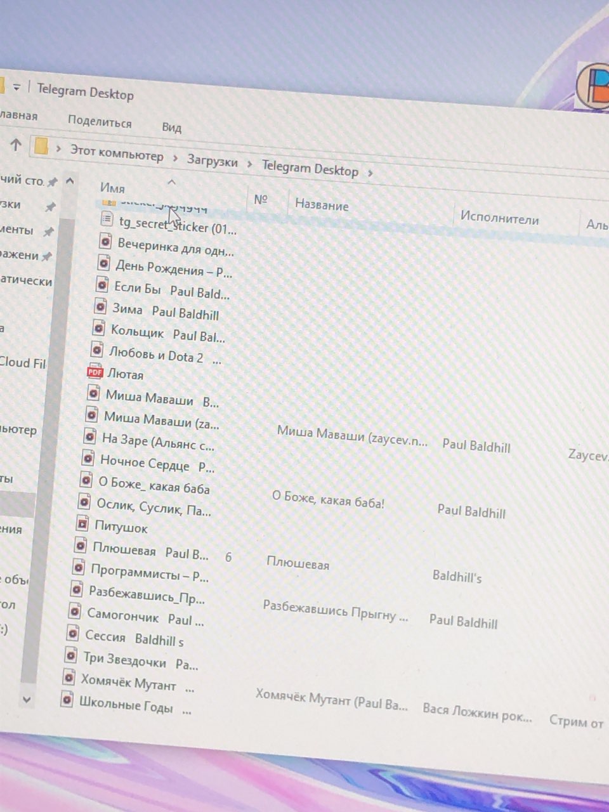609x812 pixels.
Task: Click the День Рождения audio file icon
Action: 104,263
